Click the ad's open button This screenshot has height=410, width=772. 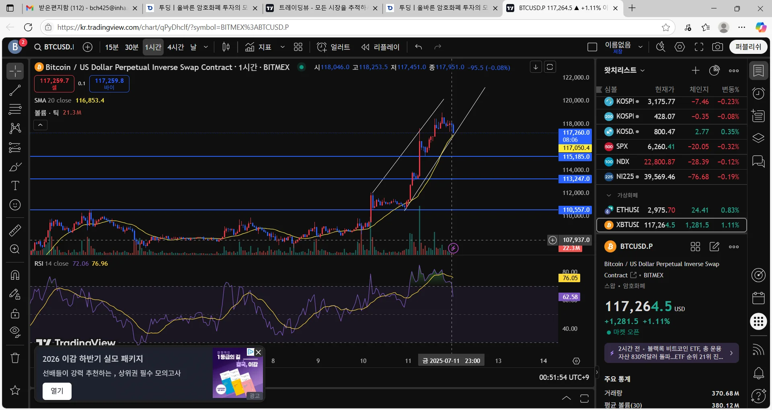point(57,391)
